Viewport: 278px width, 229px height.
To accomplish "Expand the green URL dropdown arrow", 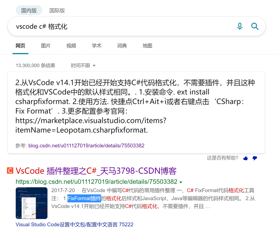I will (181, 182).
